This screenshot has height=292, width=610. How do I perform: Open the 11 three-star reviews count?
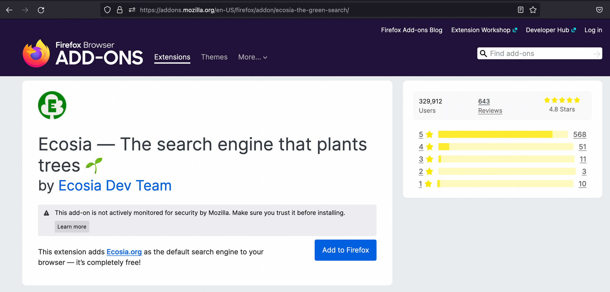pos(583,159)
